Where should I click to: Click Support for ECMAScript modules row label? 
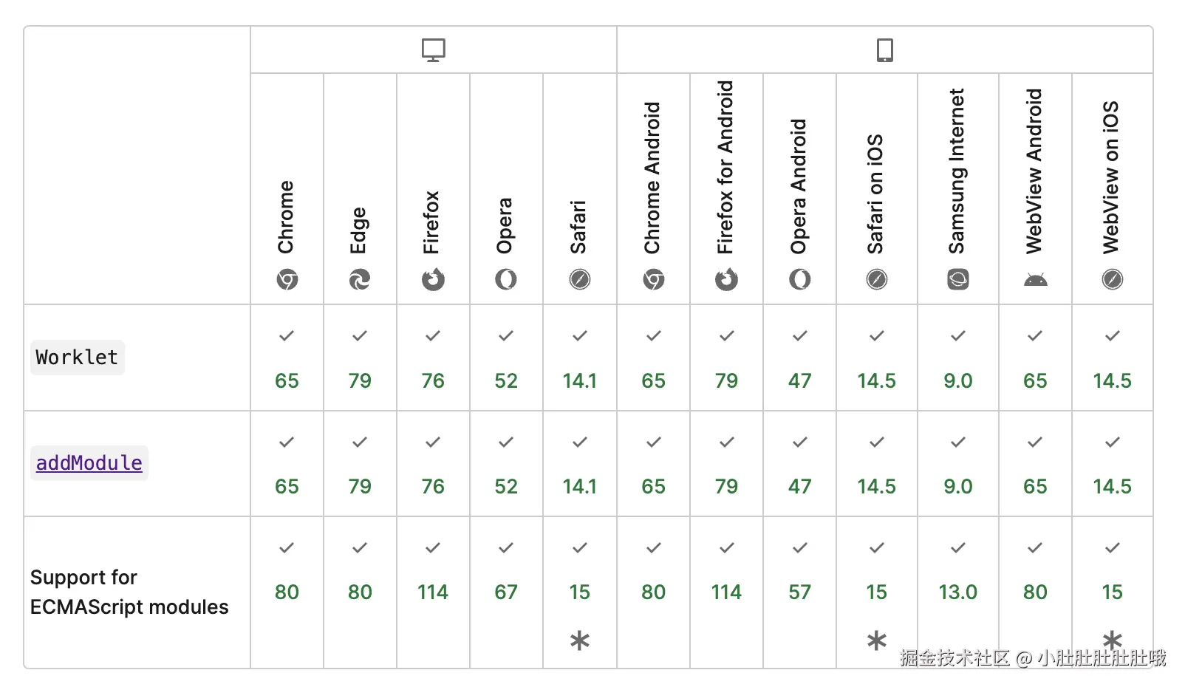point(129,592)
